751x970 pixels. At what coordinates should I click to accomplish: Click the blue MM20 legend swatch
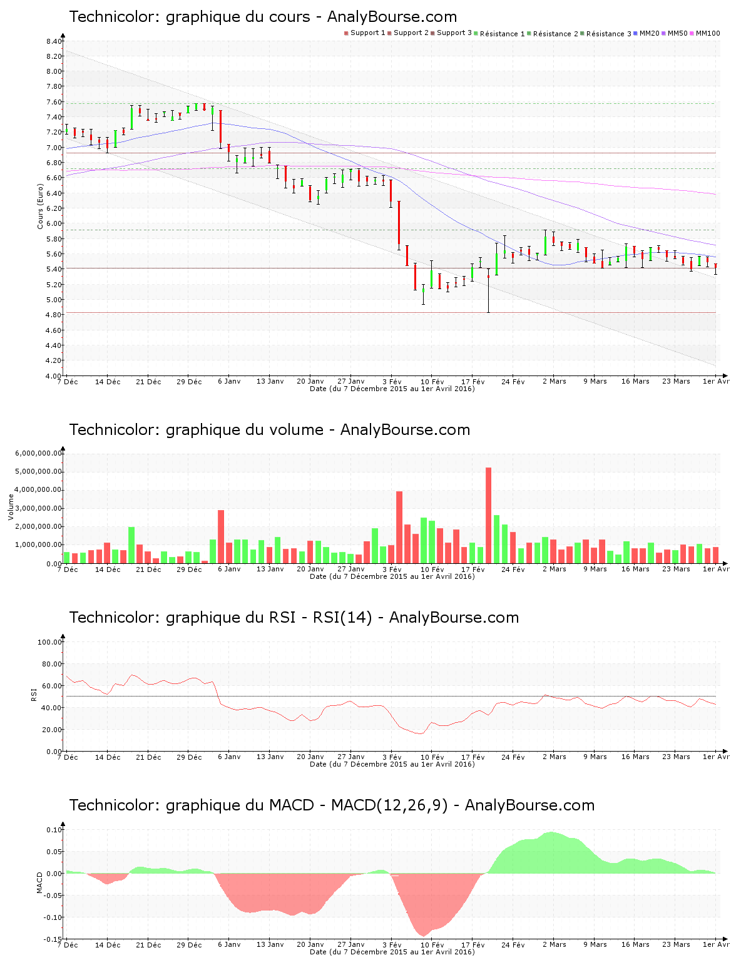click(x=636, y=33)
